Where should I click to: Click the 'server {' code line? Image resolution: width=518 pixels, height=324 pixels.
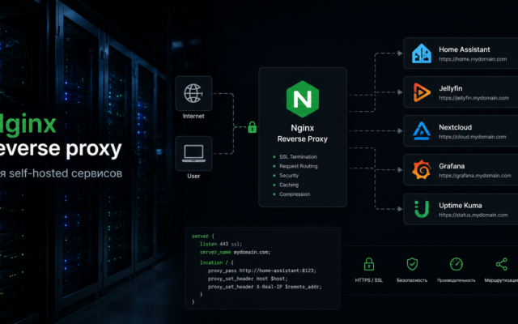203,236
